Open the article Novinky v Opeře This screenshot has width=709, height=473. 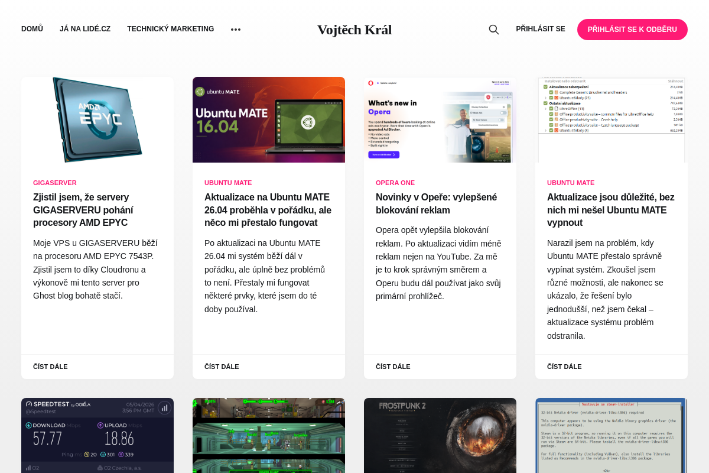pos(437,203)
